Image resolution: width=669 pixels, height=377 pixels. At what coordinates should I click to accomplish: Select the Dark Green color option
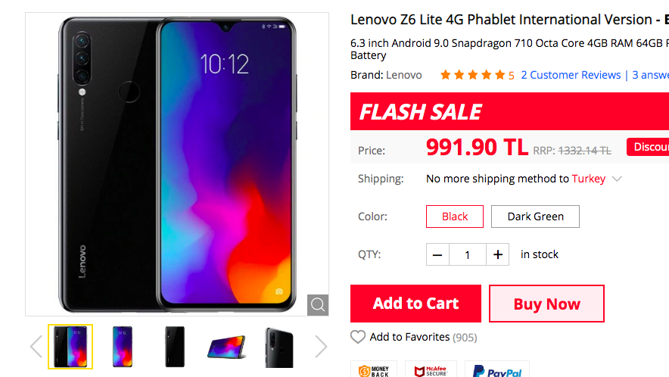point(536,217)
